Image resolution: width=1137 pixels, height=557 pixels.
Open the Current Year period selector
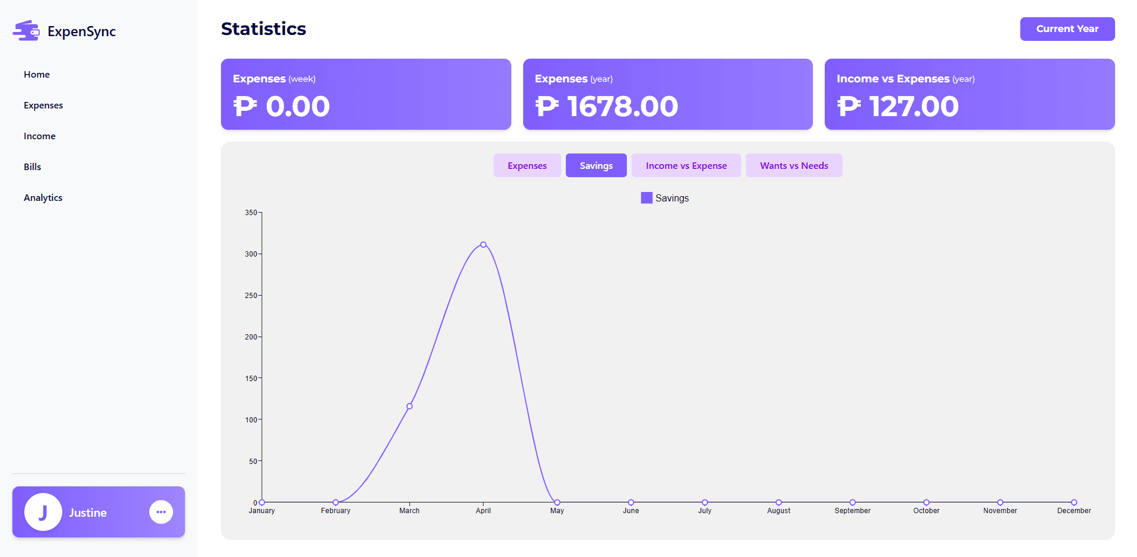click(x=1067, y=29)
